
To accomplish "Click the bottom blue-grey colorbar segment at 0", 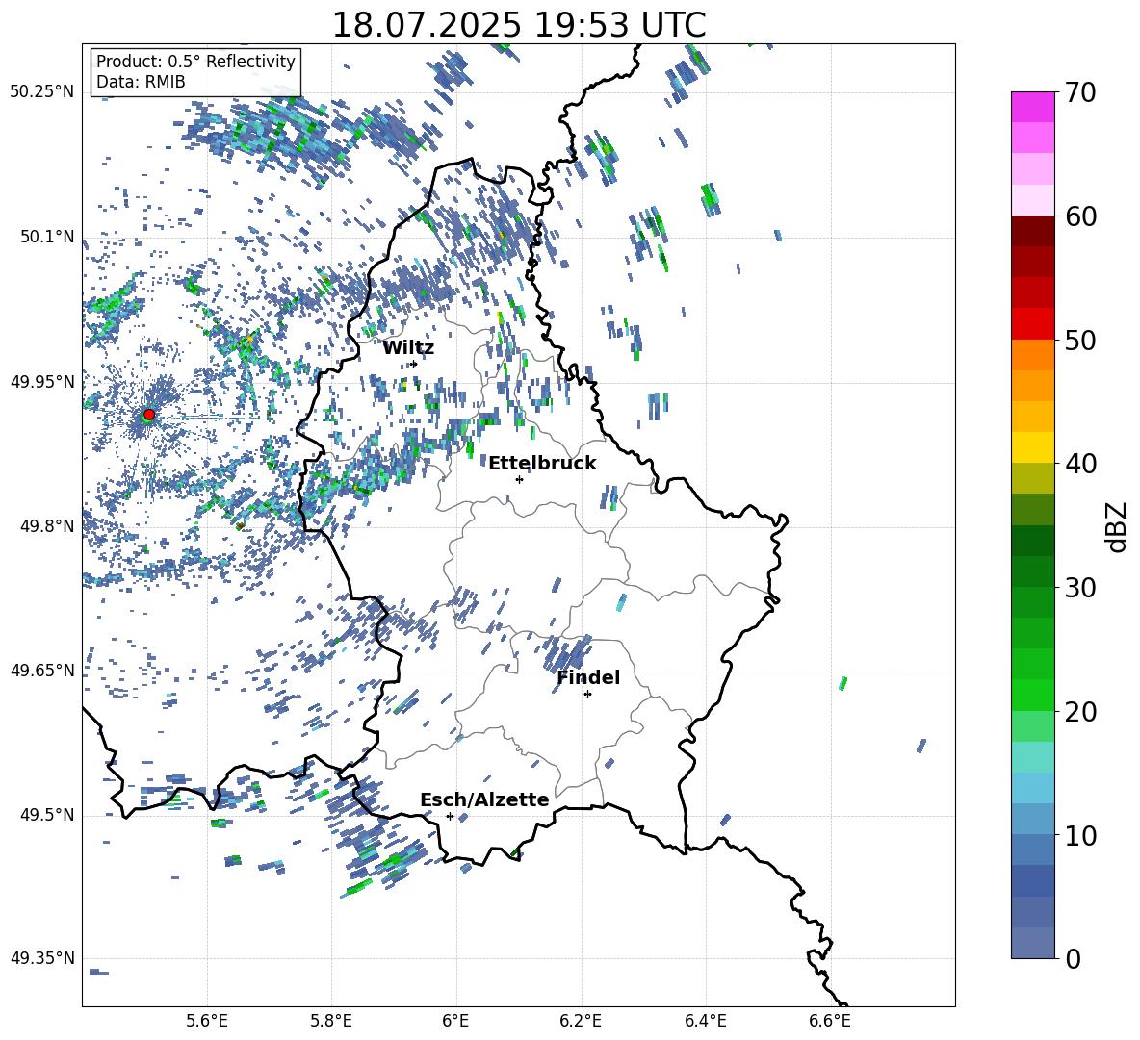I will coord(1032,943).
